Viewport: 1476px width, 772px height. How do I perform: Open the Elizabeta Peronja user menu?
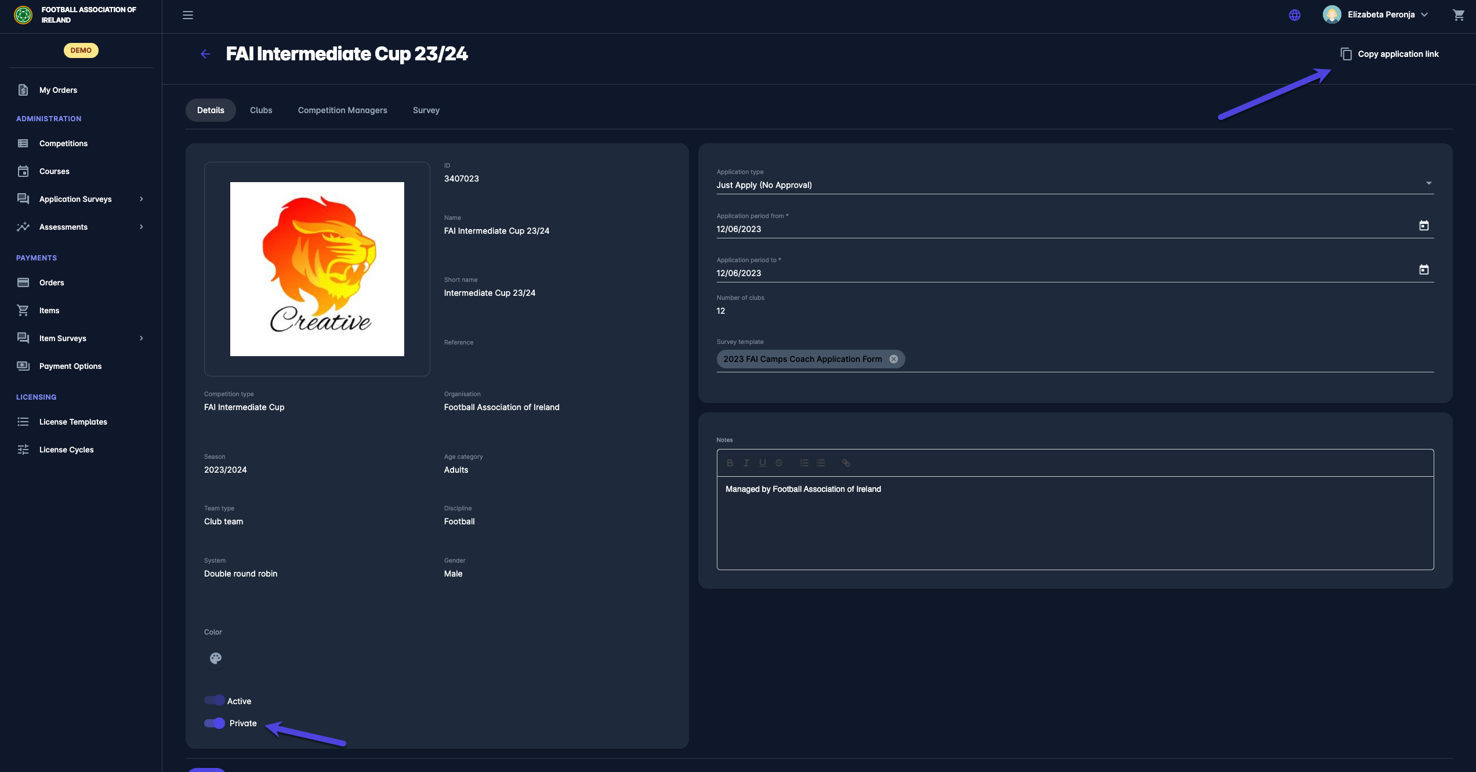coord(1380,15)
